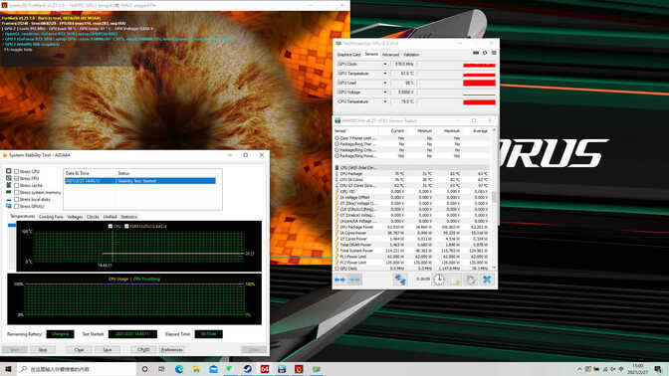The image size is (669, 376).
Task: Enable the Stress GPU(s) checkbox
Action: (17, 206)
